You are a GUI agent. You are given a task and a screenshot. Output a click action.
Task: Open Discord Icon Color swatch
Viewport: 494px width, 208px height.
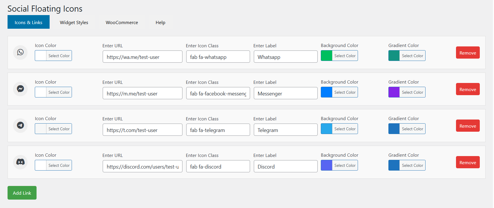coord(41,165)
